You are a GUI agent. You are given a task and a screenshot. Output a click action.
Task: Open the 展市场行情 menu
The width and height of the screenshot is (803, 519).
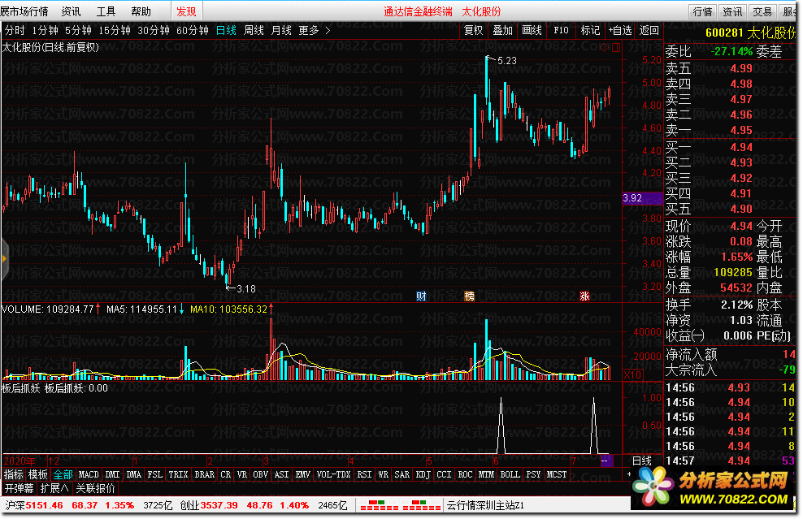click(24, 11)
